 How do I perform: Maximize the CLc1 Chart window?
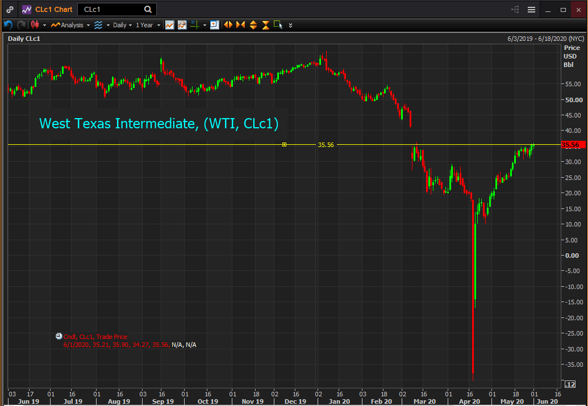563,10
